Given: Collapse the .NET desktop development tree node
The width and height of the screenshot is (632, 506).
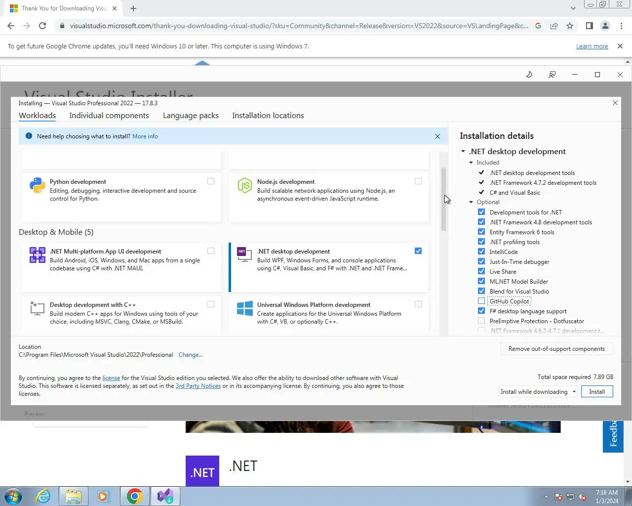Looking at the screenshot, I should point(463,152).
